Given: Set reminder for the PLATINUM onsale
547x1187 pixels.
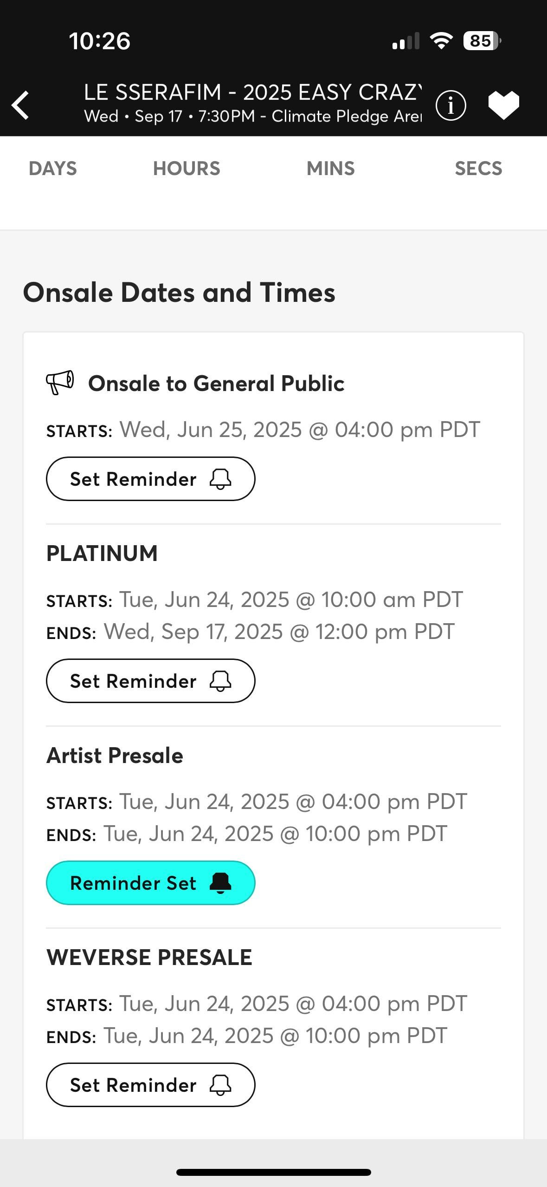Looking at the screenshot, I should click(x=150, y=681).
